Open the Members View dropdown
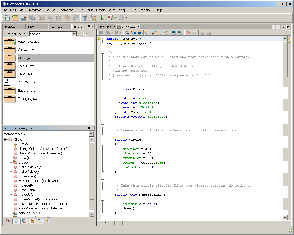Screen dimensions: 294x235 click(91, 134)
